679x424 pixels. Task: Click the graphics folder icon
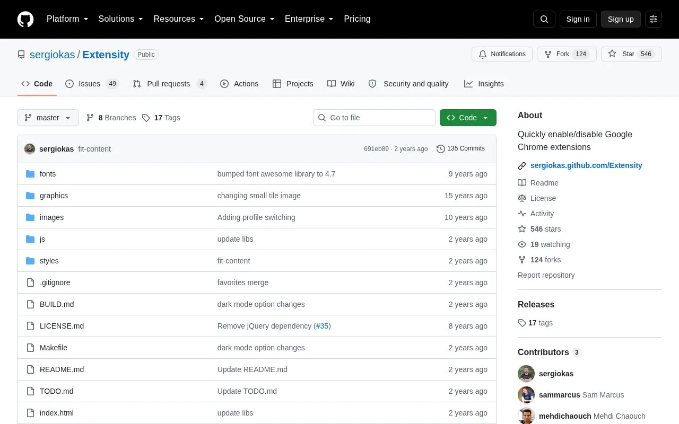(30, 196)
